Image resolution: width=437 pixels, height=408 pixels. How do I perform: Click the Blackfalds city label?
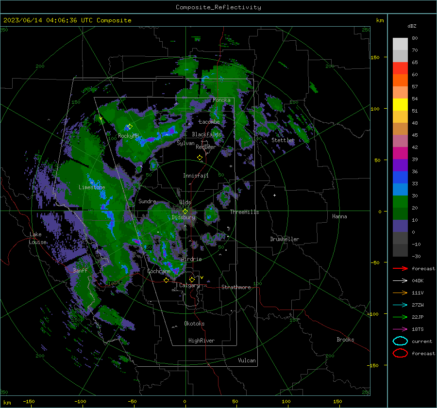(x=206, y=134)
